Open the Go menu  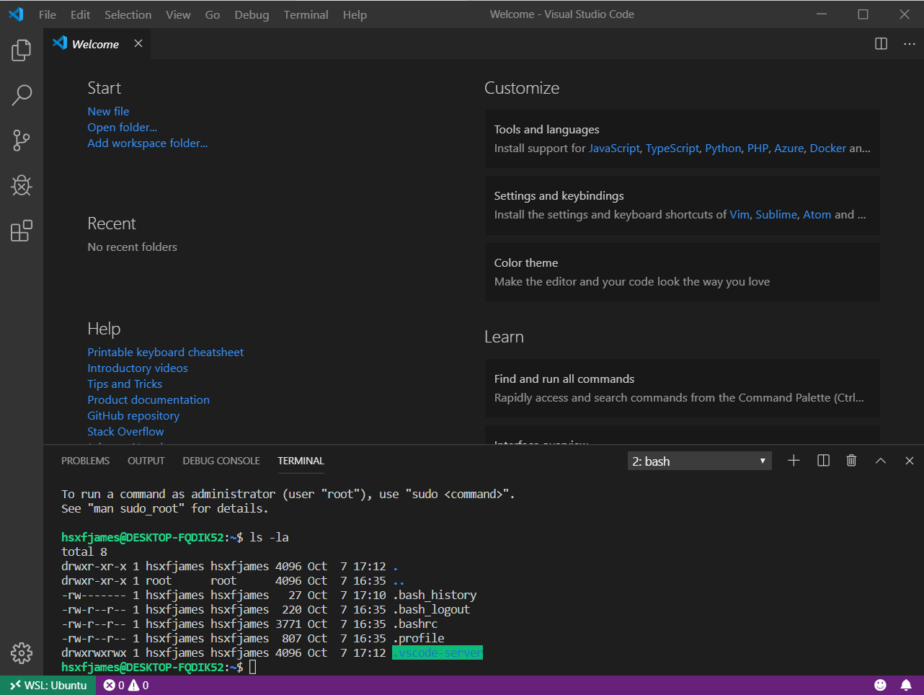(213, 14)
